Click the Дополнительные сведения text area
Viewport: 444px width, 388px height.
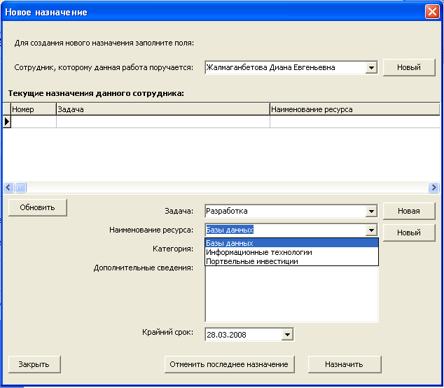291,294
